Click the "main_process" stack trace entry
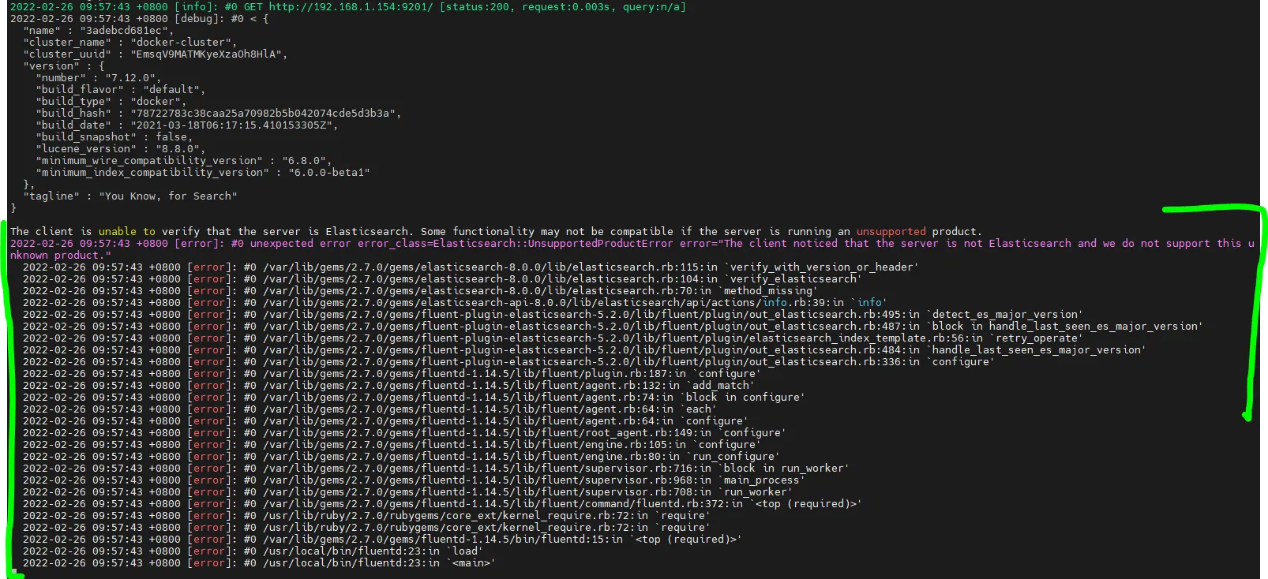 click(x=762, y=480)
